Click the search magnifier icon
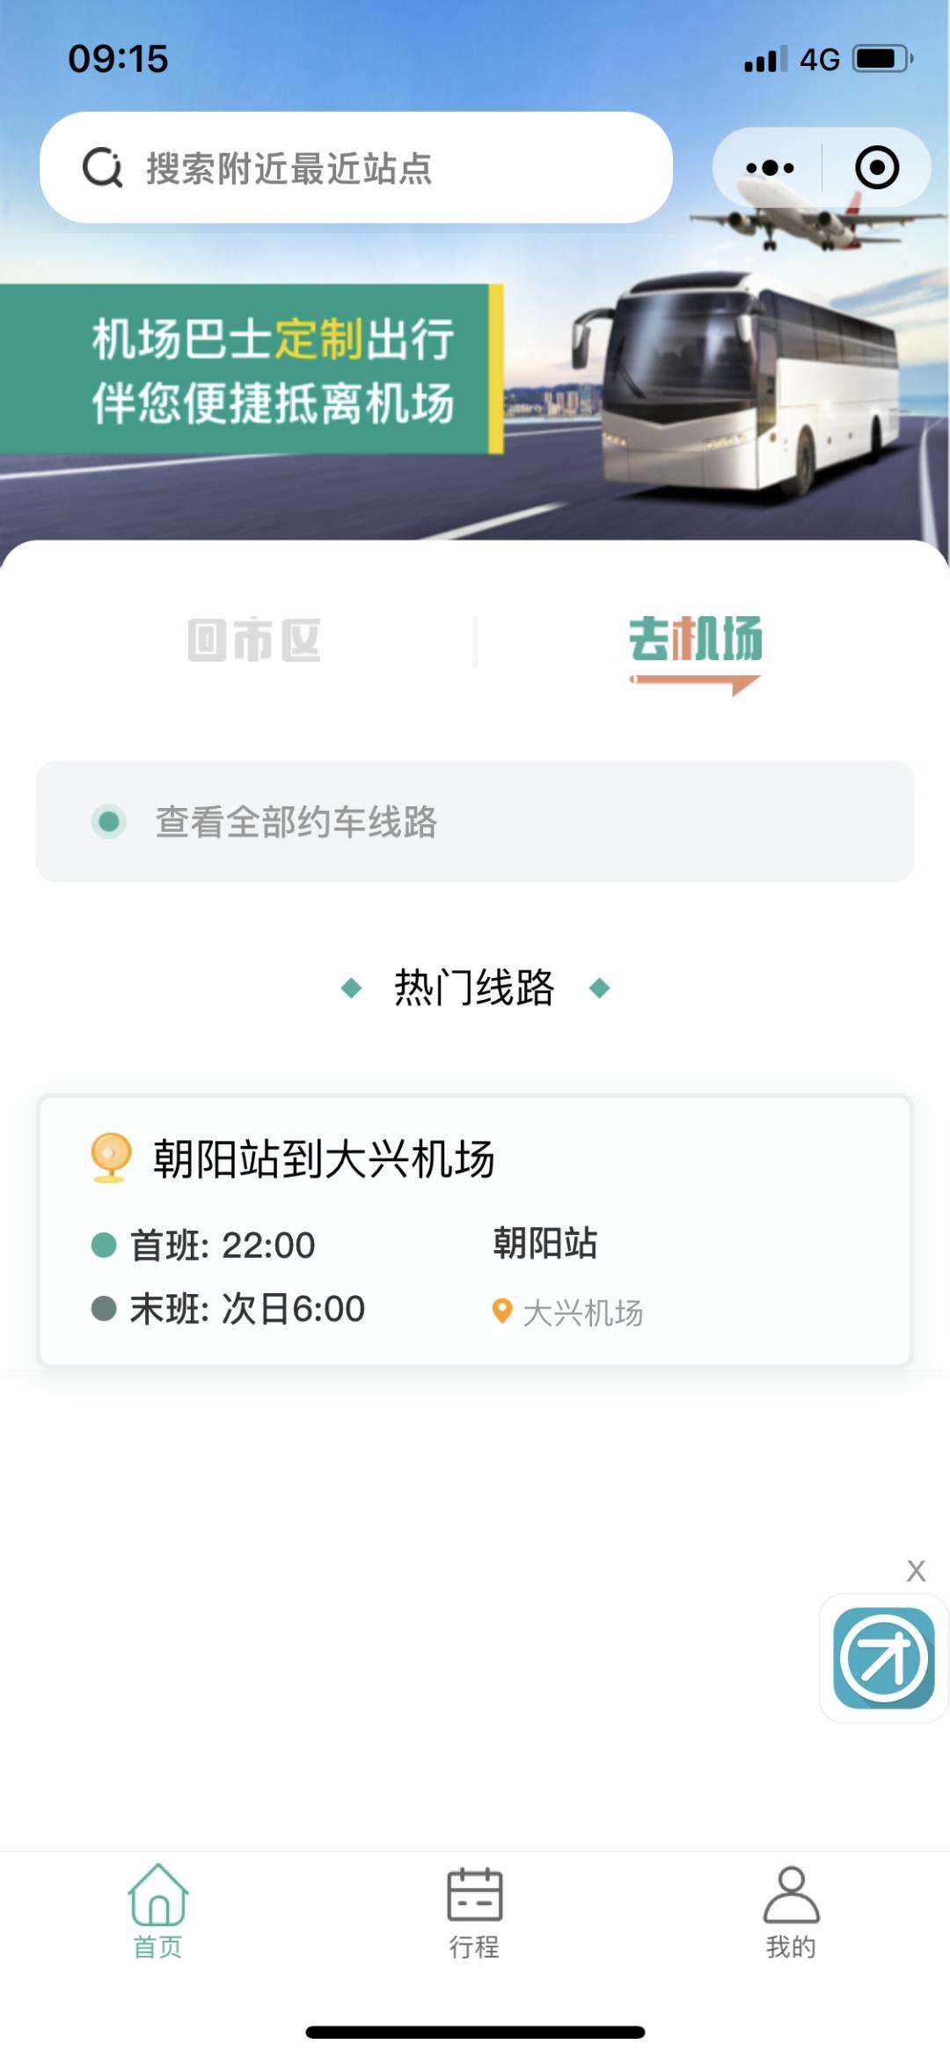Image resolution: width=950 pixels, height=2059 pixels. pyautogui.click(x=102, y=167)
